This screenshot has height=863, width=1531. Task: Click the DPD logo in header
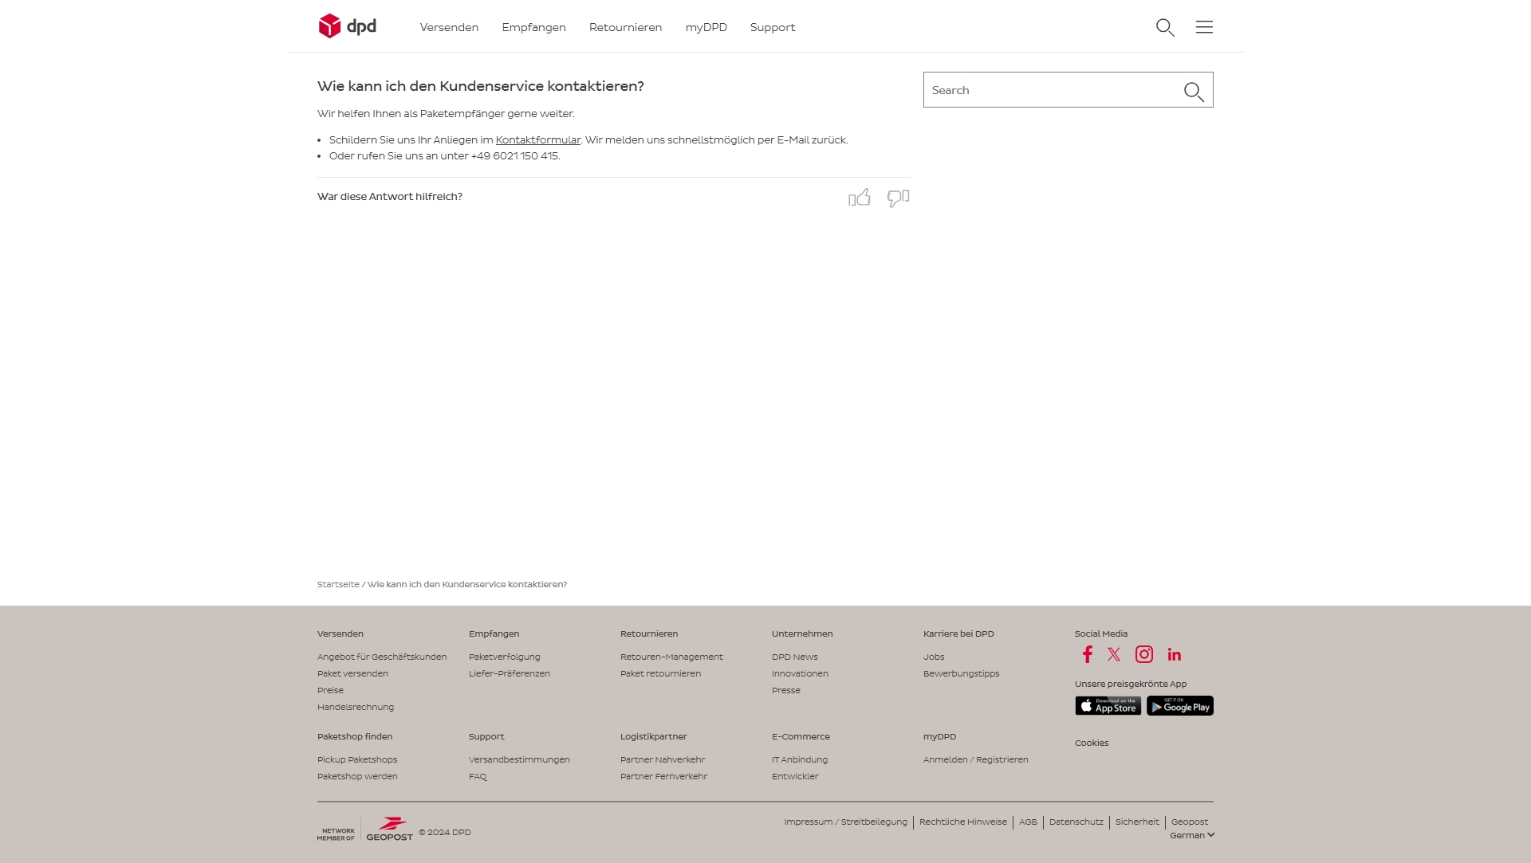347,26
